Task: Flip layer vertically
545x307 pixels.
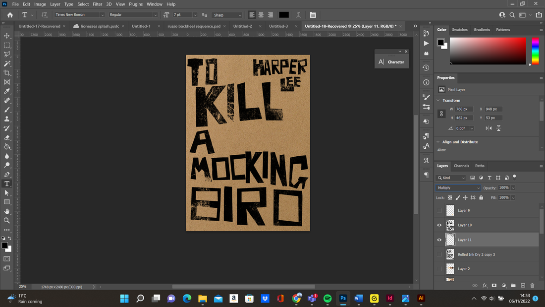Action: click(x=499, y=128)
